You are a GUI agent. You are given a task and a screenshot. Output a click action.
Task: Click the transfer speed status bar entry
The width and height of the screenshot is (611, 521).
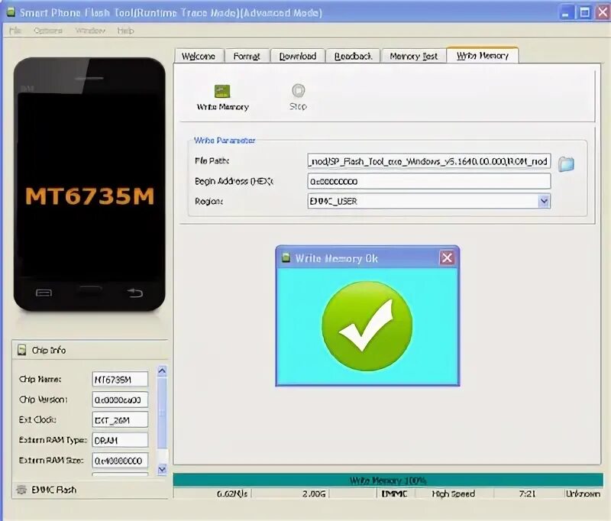coord(232,493)
